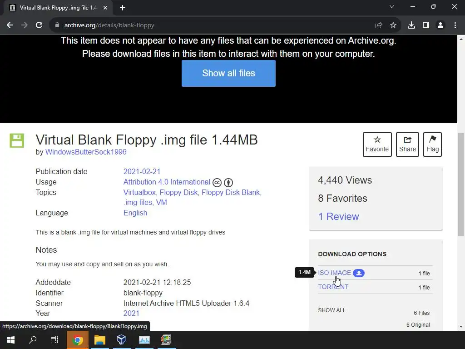This screenshot has height=349, width=465.
Task: Click the scrollbar up arrow
Action: tap(461, 39)
